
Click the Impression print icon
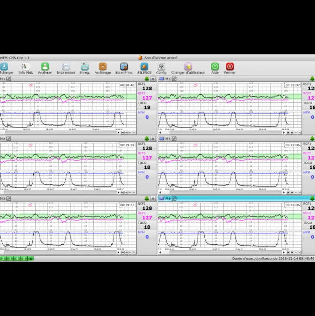pyautogui.click(x=66, y=66)
